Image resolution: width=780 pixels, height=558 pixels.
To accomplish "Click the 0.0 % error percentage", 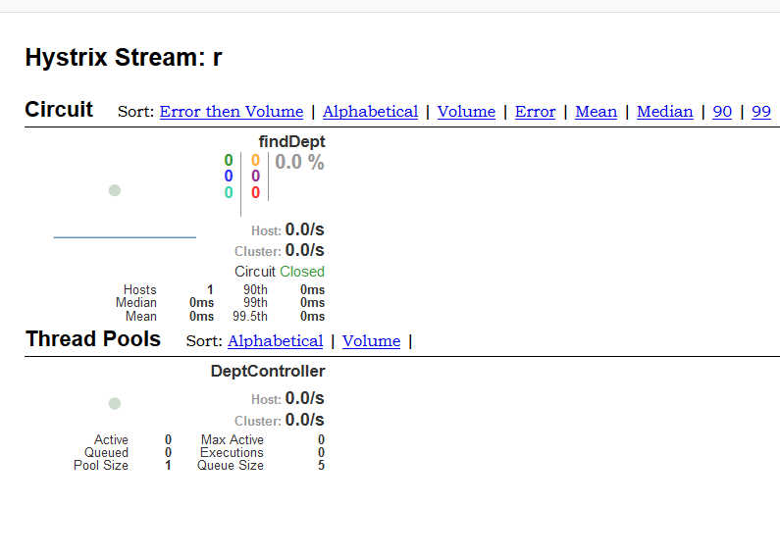I will click(x=299, y=162).
